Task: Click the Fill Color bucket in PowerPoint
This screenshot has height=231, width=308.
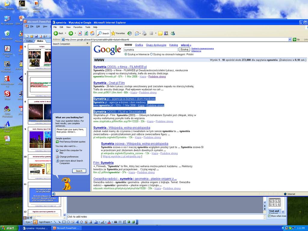Action: [96, 222]
